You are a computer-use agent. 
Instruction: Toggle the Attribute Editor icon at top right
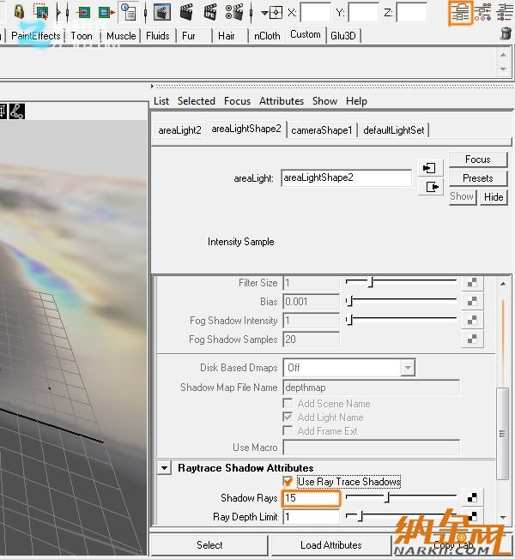point(461,12)
